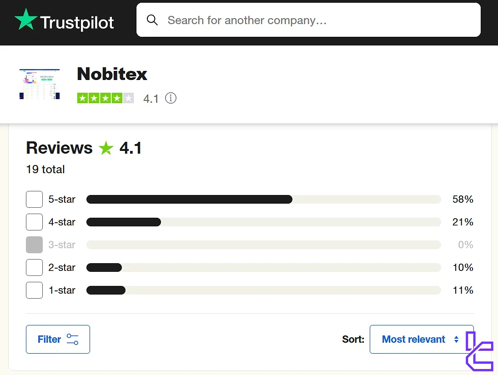Check the 2-star filter checkbox
Image resolution: width=498 pixels, height=375 pixels.
click(34, 267)
